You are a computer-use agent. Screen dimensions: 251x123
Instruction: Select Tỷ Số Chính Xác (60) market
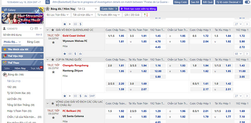(19, 93)
